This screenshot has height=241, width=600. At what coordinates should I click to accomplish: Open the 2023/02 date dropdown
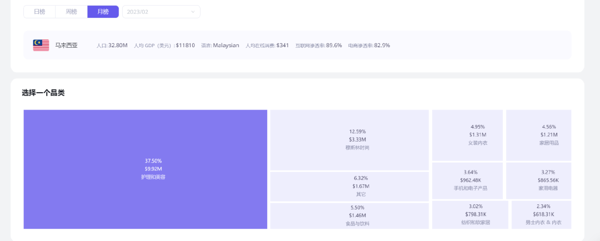coord(161,12)
